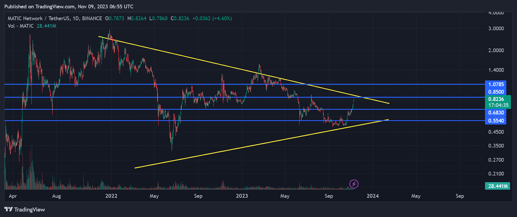Select the 0.8500 price level label
The width and height of the screenshot is (517, 217).
click(x=496, y=92)
